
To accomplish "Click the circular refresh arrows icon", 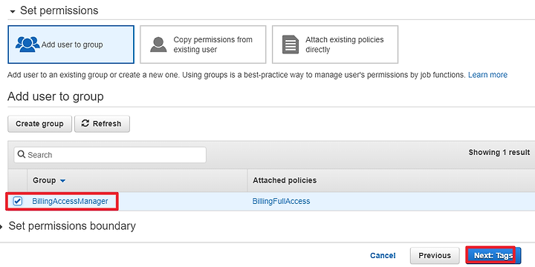I will [x=85, y=124].
